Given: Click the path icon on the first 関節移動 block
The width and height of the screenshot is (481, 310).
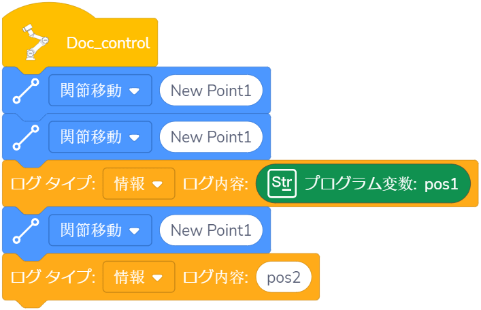Looking at the screenshot, I should (24, 91).
